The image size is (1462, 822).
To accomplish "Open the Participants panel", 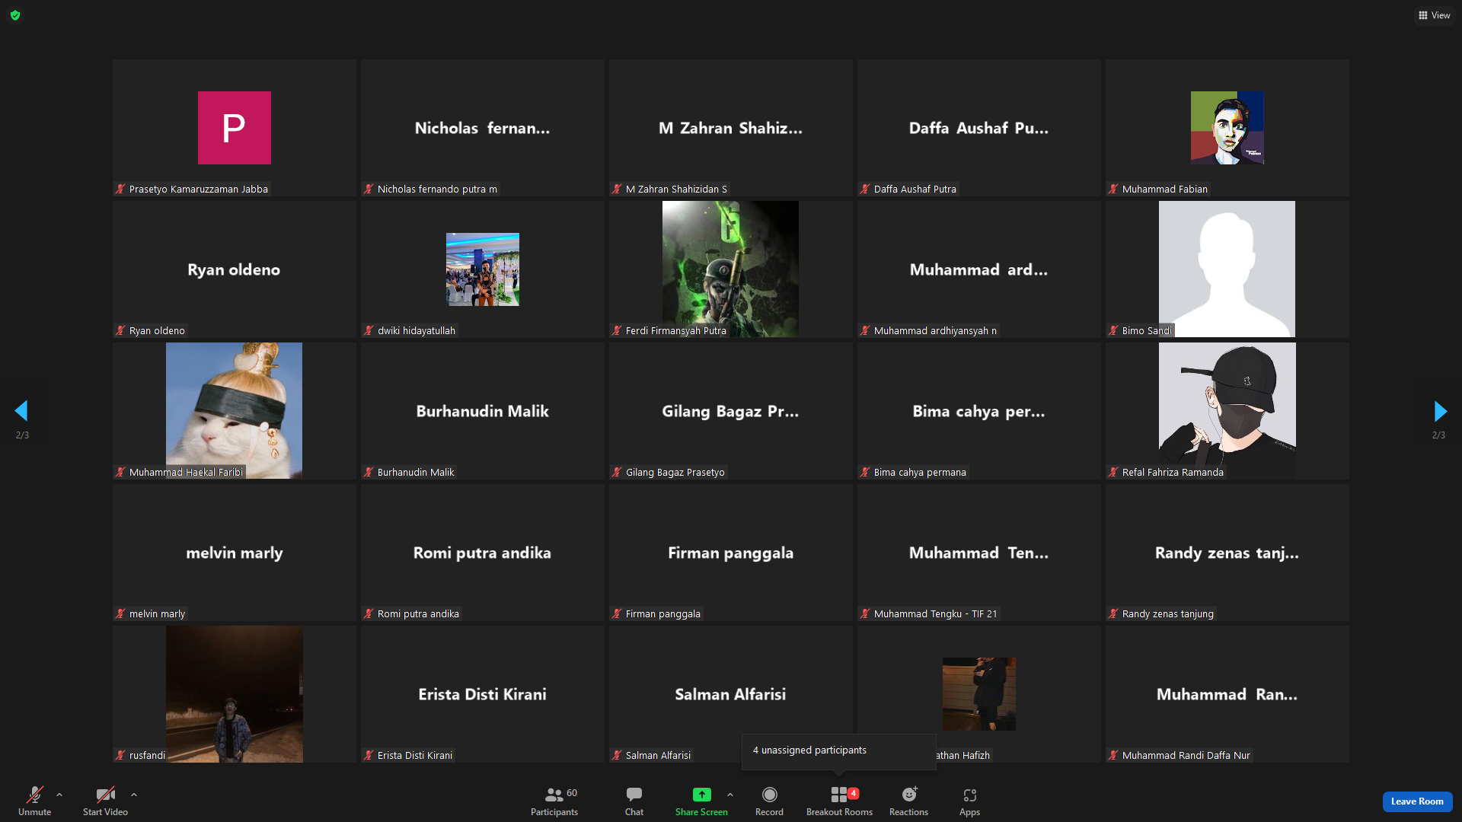I will pyautogui.click(x=554, y=801).
